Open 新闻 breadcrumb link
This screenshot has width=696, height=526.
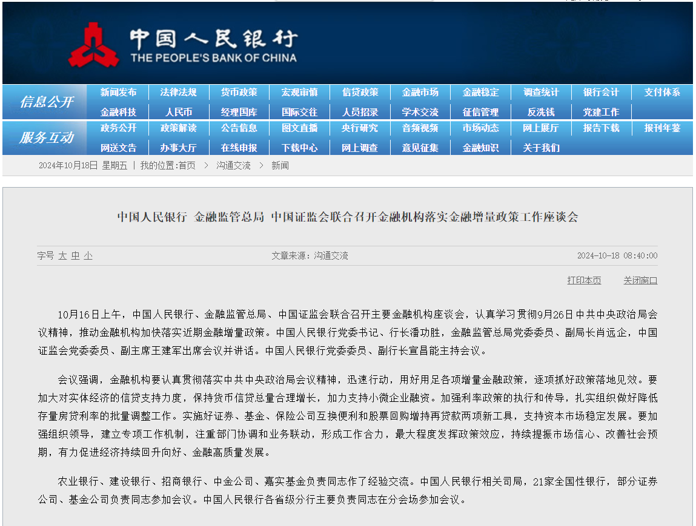click(x=280, y=165)
